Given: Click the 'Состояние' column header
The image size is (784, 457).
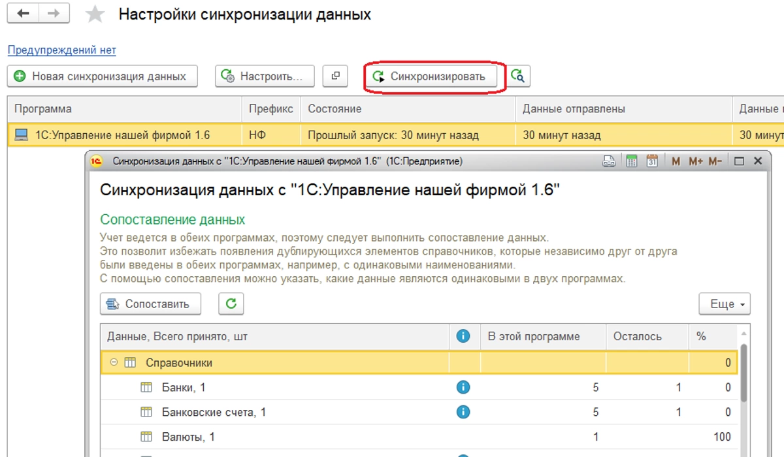Looking at the screenshot, I should pos(408,109).
